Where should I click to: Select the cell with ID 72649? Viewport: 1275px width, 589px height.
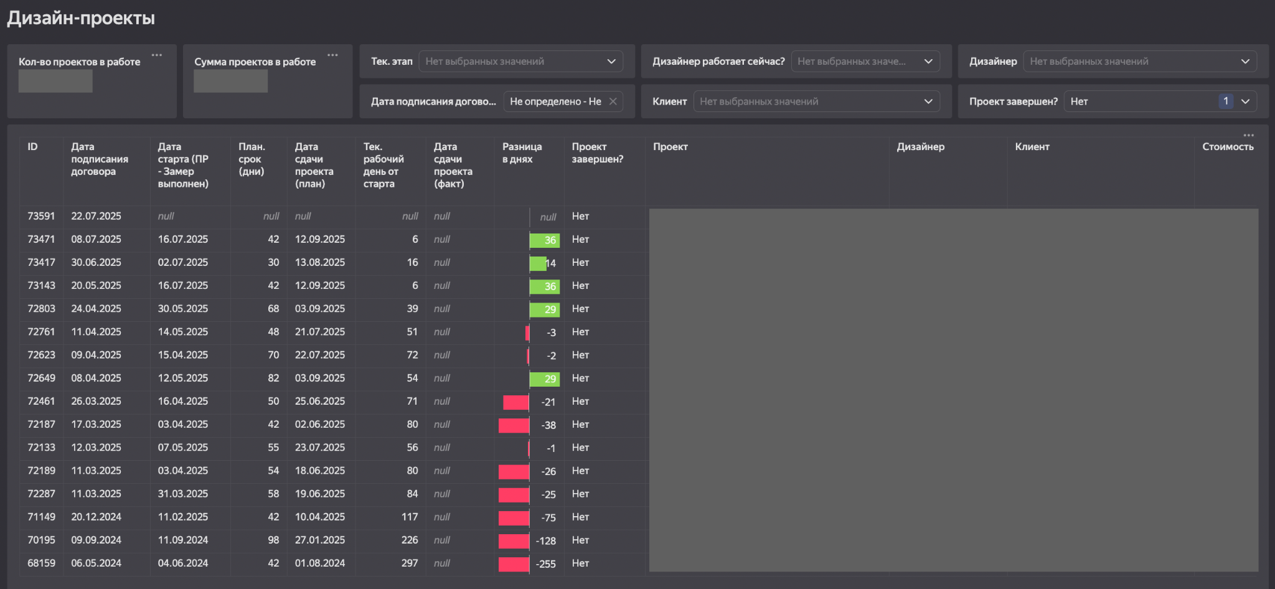pyautogui.click(x=41, y=379)
